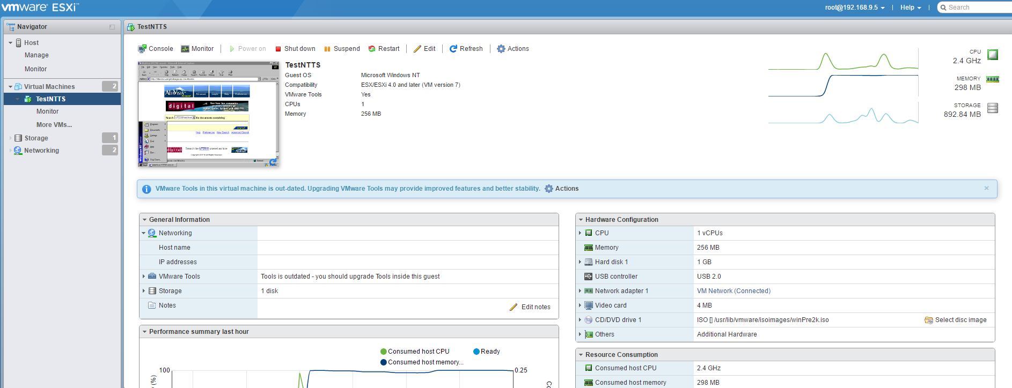Collapse the Networking row in General Information
The height and width of the screenshot is (388, 1012).
[x=144, y=233]
